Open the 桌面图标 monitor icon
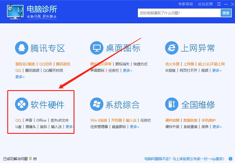The width and height of the screenshot is (235, 163). 97,48
